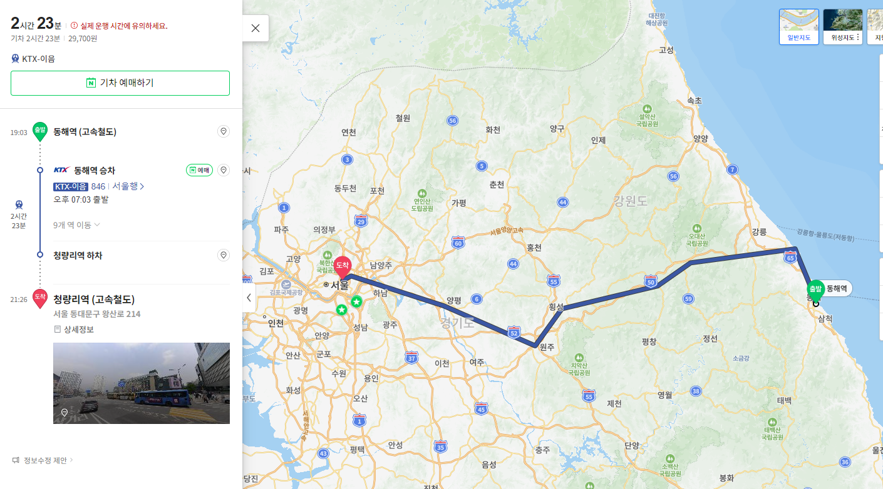Open the 청량리역 street view thumbnail
Image resolution: width=883 pixels, height=489 pixels.
tap(142, 383)
